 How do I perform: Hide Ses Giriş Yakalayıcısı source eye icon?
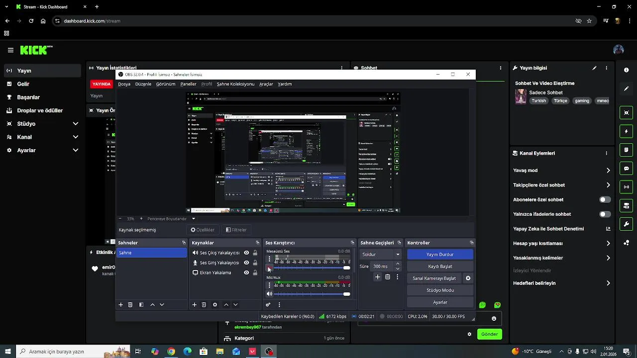[246, 263]
